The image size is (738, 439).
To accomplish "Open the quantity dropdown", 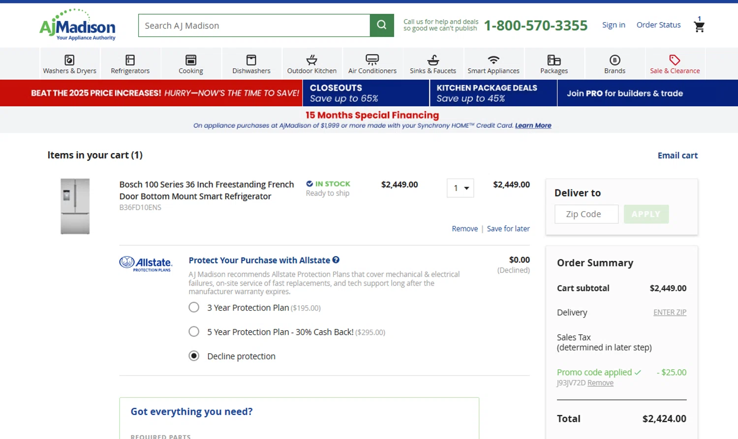I will pyautogui.click(x=461, y=188).
